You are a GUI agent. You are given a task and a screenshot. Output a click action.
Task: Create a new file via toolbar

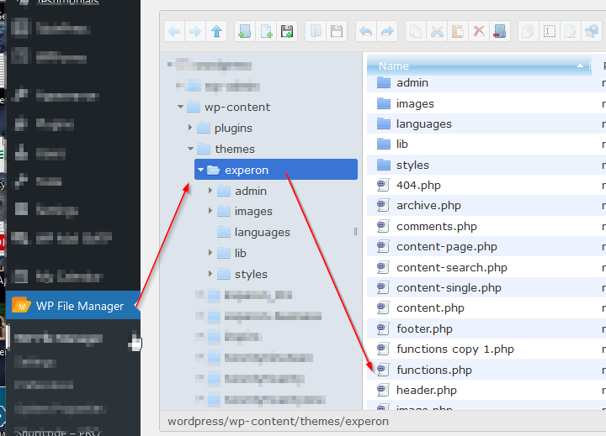click(266, 31)
